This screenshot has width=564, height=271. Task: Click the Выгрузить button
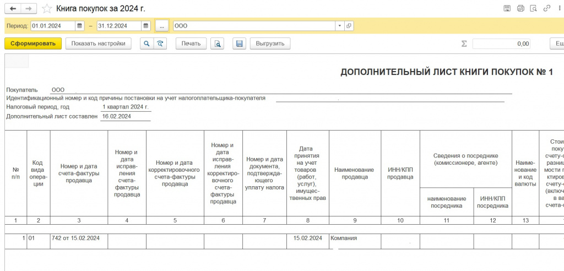click(x=270, y=44)
